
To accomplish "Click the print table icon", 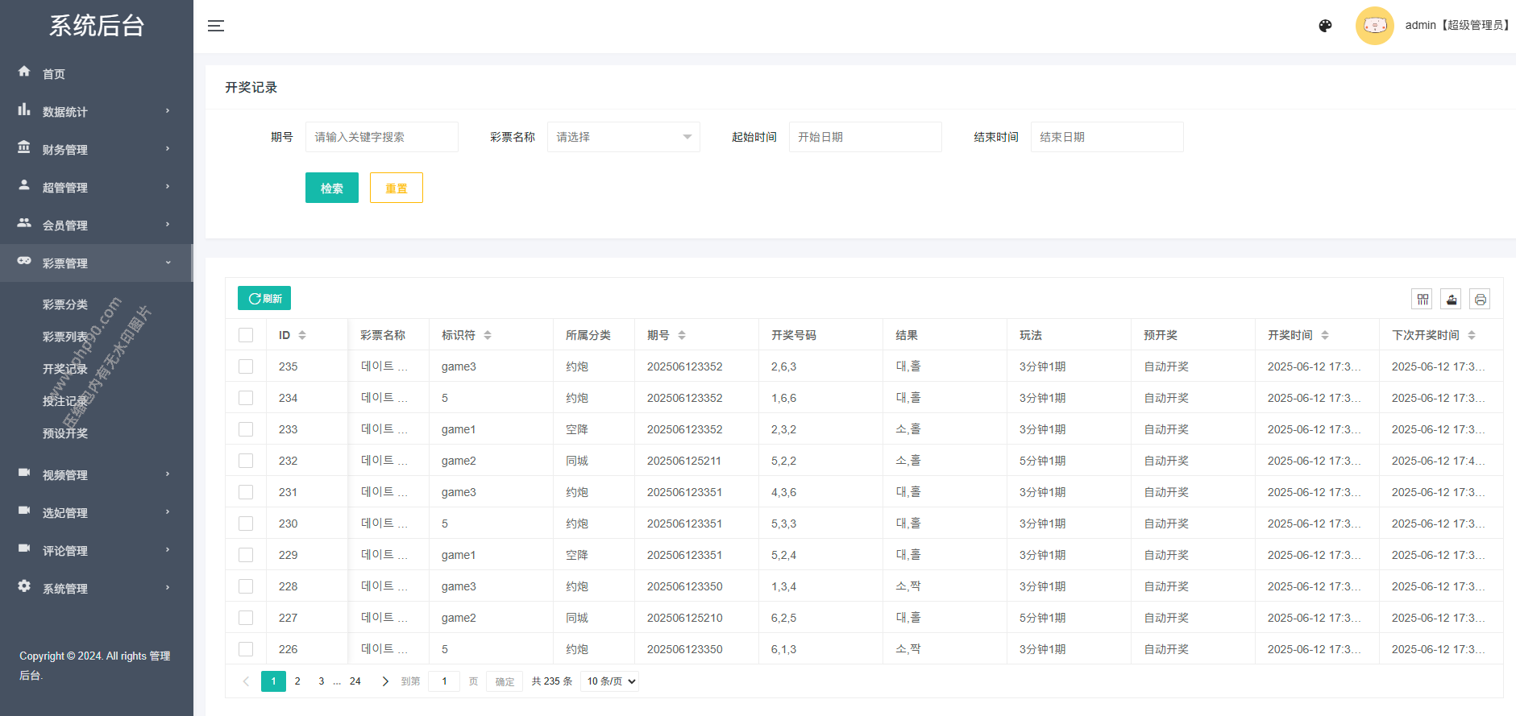I will point(1480,300).
